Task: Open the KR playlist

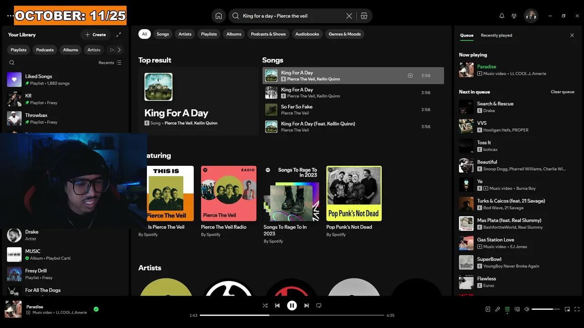Action: (65, 99)
